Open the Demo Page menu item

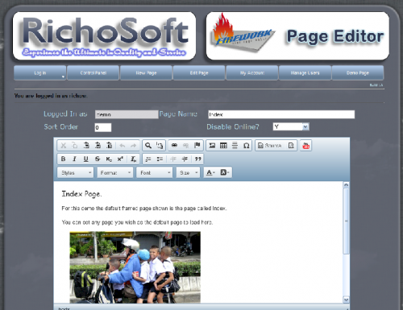pos(358,72)
